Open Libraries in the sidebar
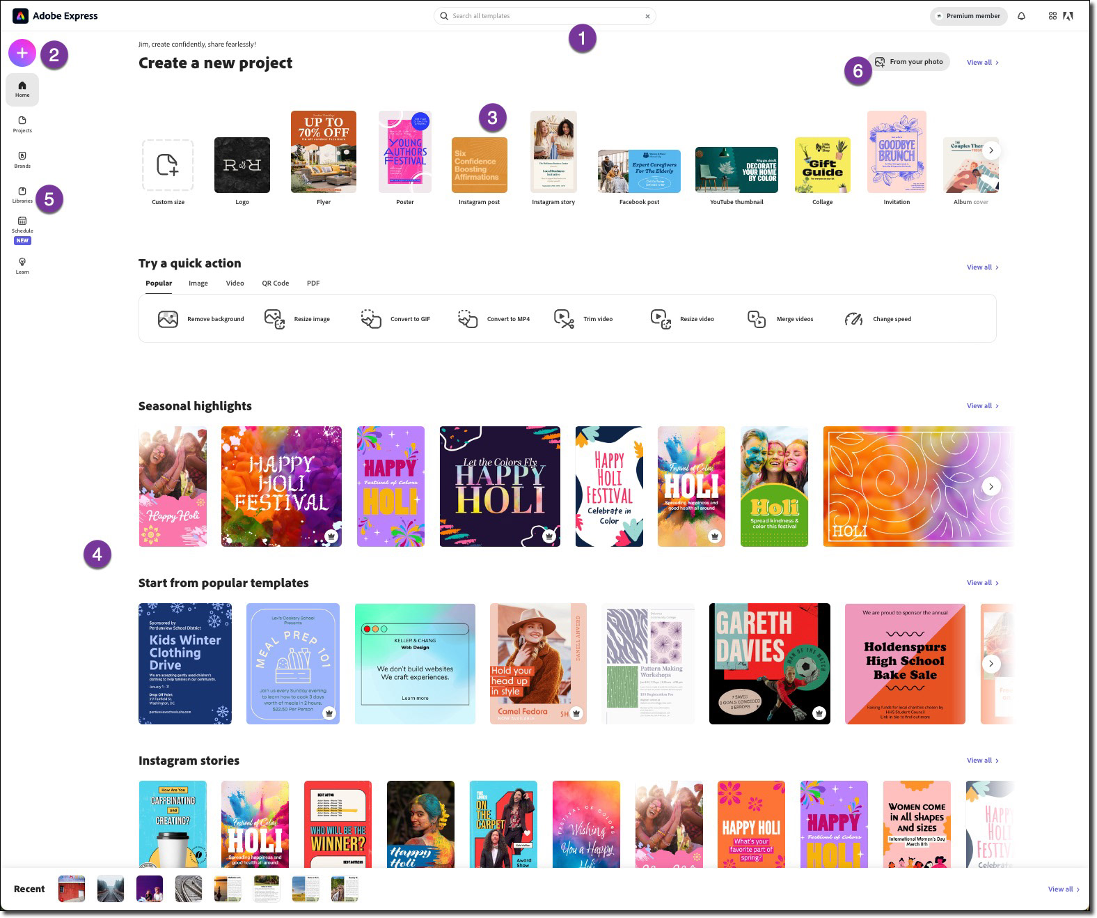The image size is (1097, 918). point(22,194)
